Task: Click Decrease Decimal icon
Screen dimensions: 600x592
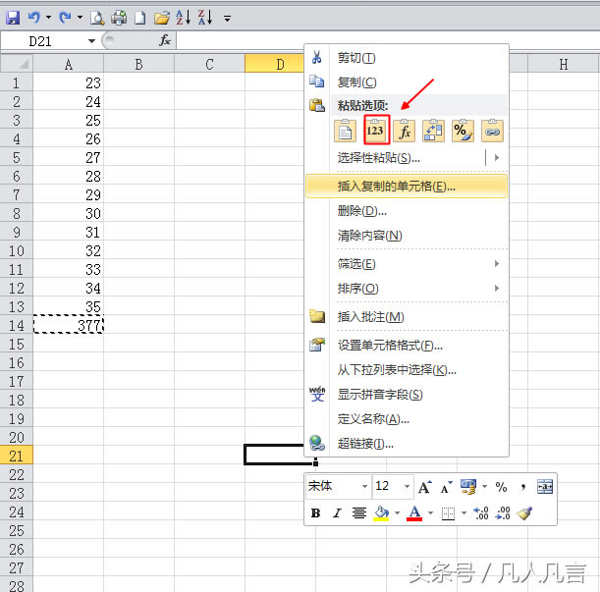Action: [x=503, y=512]
